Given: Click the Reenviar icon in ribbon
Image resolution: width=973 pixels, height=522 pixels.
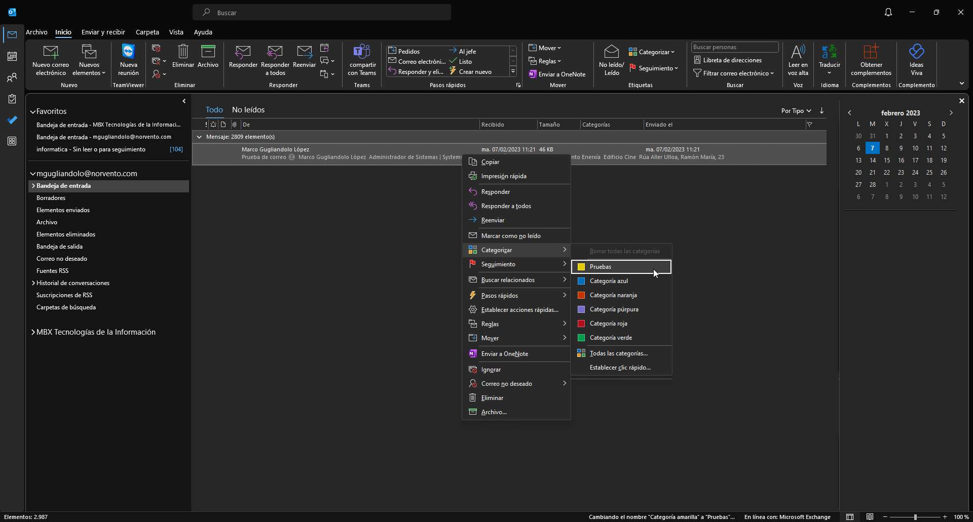Looking at the screenshot, I should click(304, 52).
